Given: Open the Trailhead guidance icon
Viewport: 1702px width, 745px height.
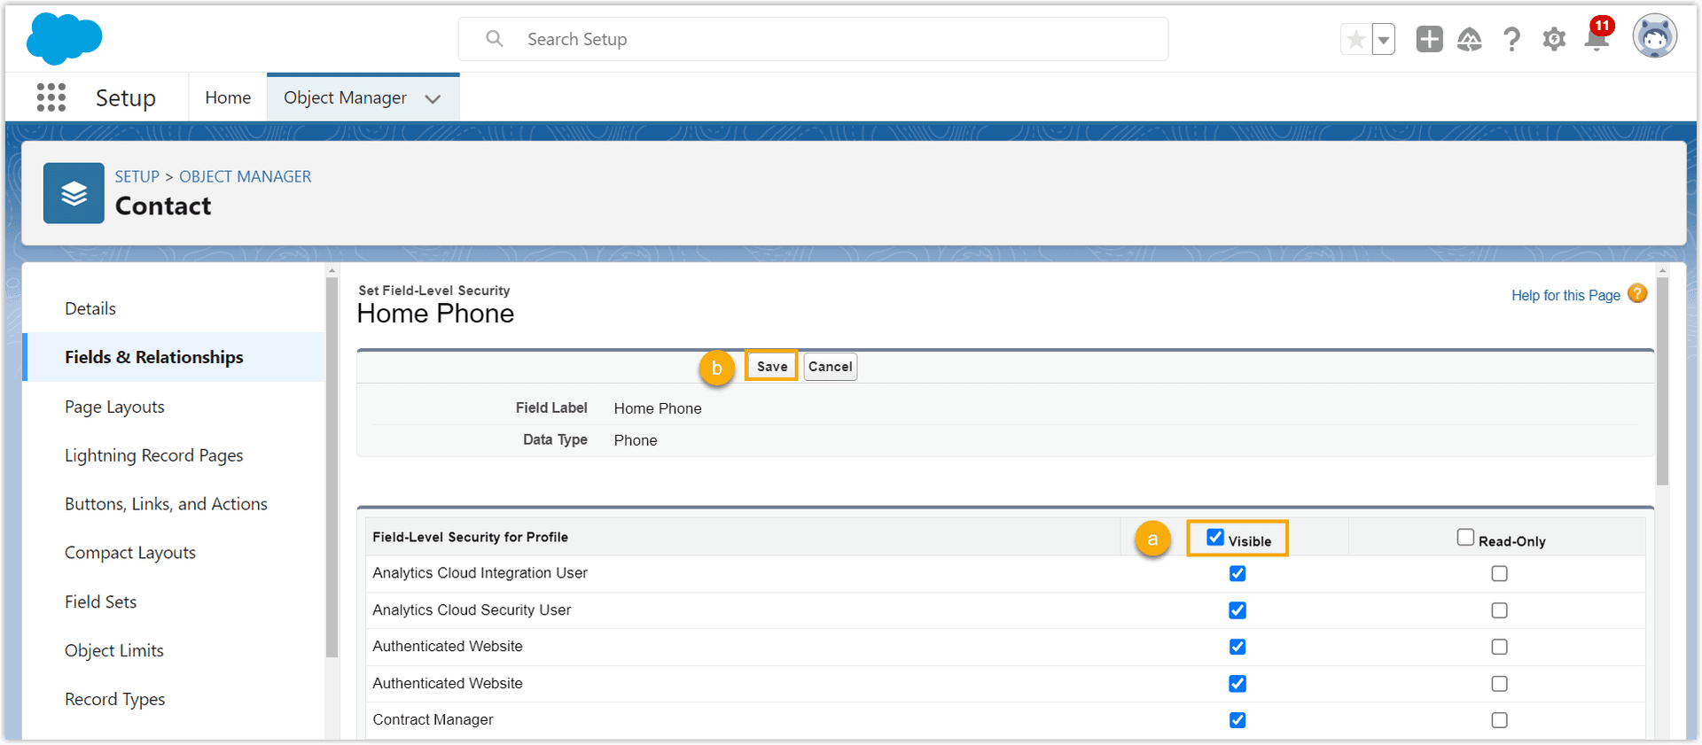Looking at the screenshot, I should (x=1469, y=40).
